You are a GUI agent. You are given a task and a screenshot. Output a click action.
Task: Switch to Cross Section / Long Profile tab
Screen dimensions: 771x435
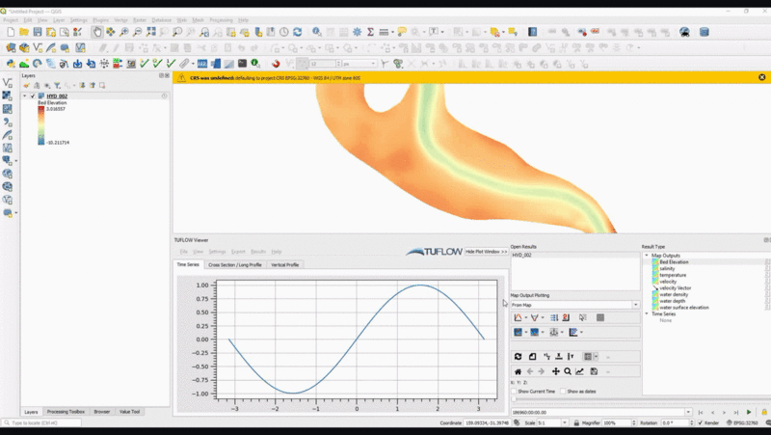pyautogui.click(x=234, y=264)
